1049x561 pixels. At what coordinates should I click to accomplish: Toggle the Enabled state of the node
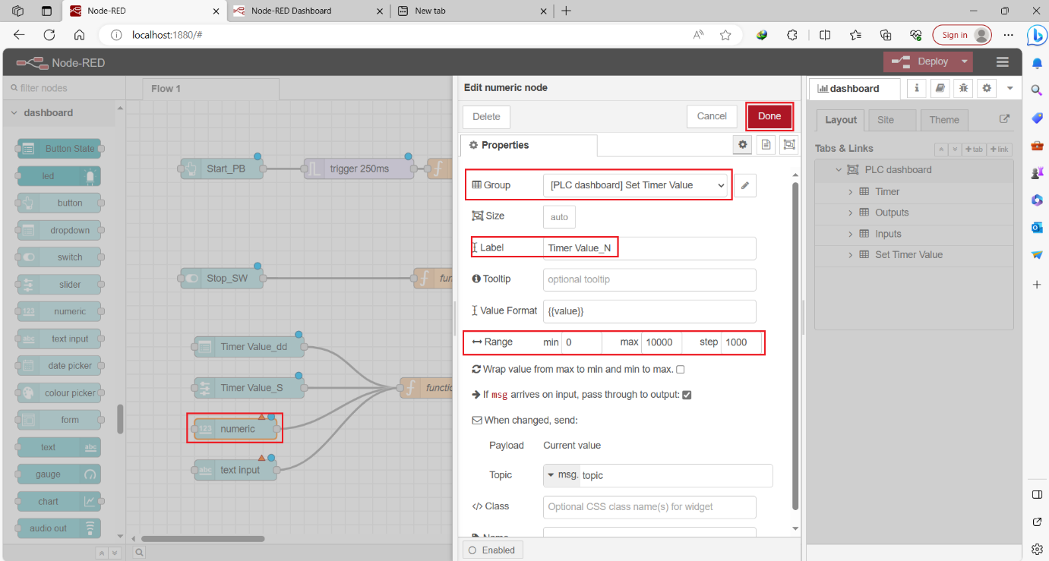point(492,549)
